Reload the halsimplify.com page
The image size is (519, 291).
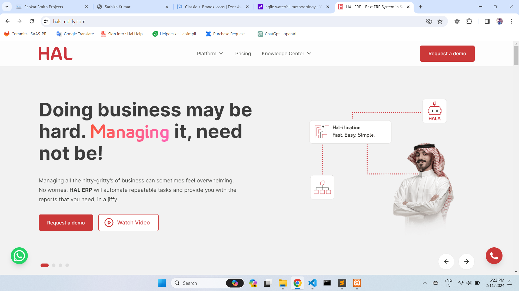pos(32,21)
